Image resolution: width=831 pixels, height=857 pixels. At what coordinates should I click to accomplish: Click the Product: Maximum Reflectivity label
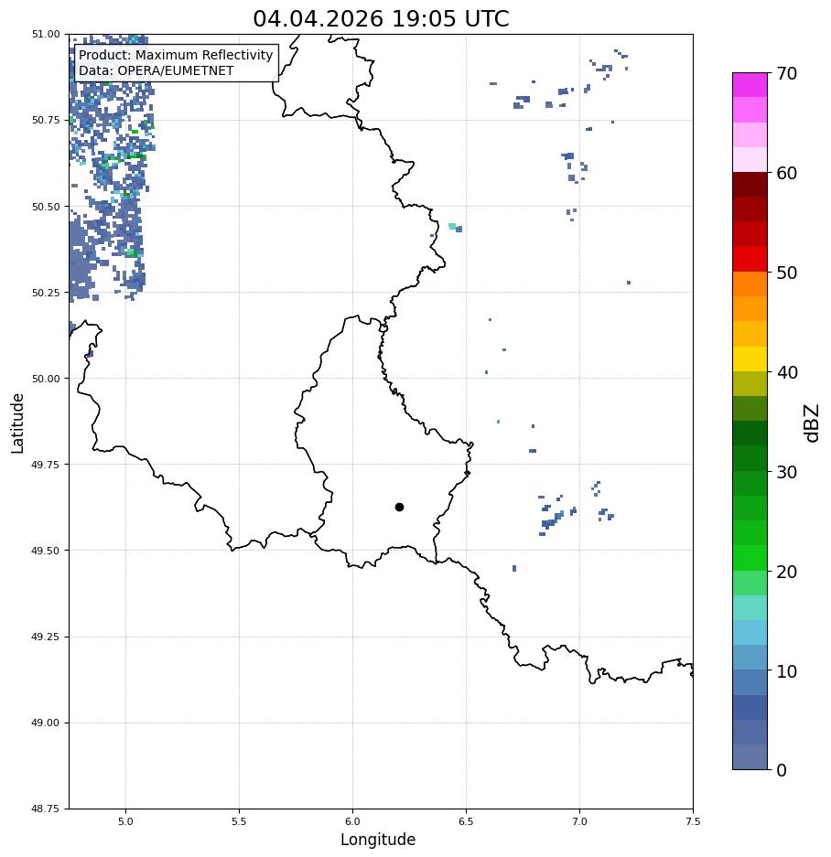[176, 55]
